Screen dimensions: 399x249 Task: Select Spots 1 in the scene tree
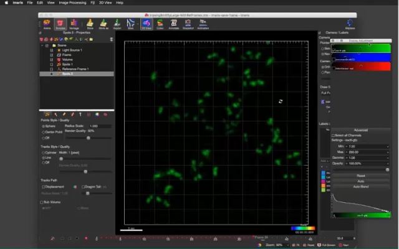[x=67, y=64]
